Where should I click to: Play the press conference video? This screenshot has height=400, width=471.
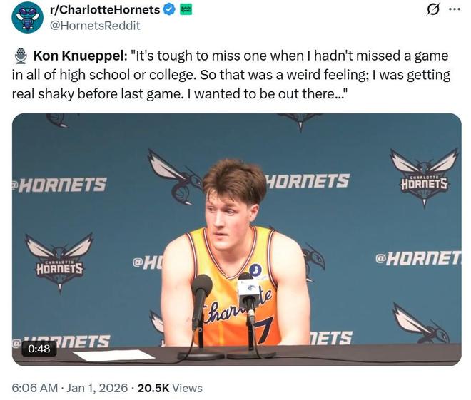click(236, 239)
